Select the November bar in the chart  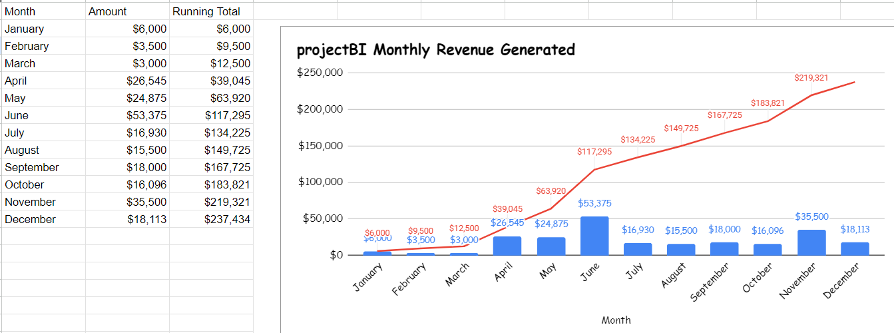point(811,242)
